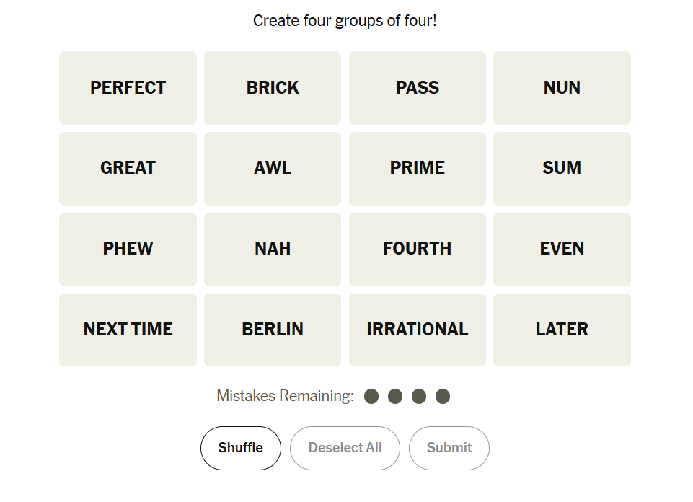Choose the IRRATIONAL tile
Screen dimensions: 693x502
tap(418, 330)
